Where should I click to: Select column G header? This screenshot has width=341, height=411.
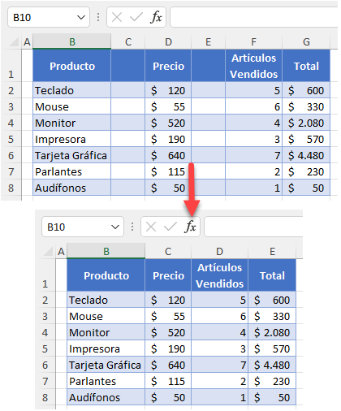click(x=306, y=42)
